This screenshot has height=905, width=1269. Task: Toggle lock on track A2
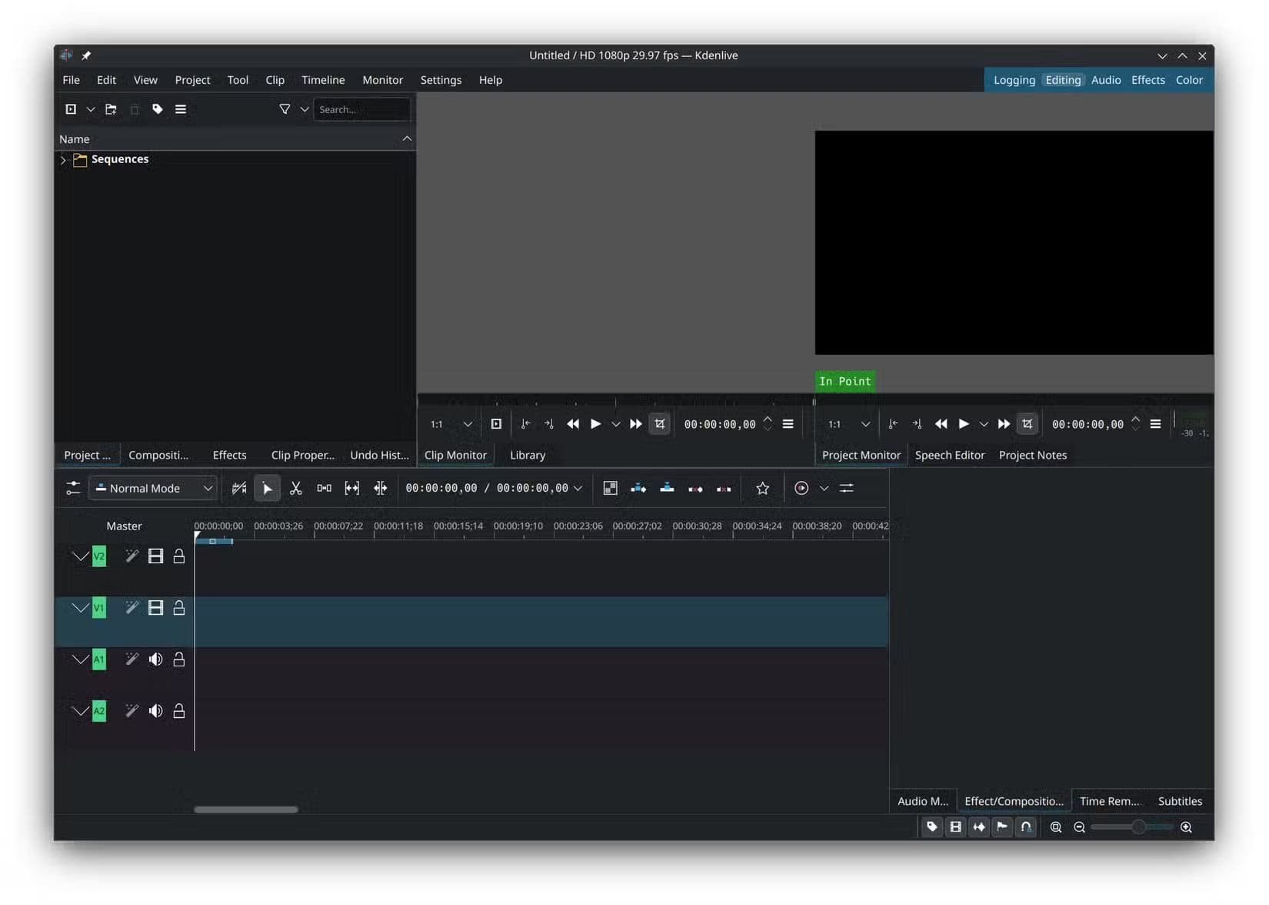[179, 710]
